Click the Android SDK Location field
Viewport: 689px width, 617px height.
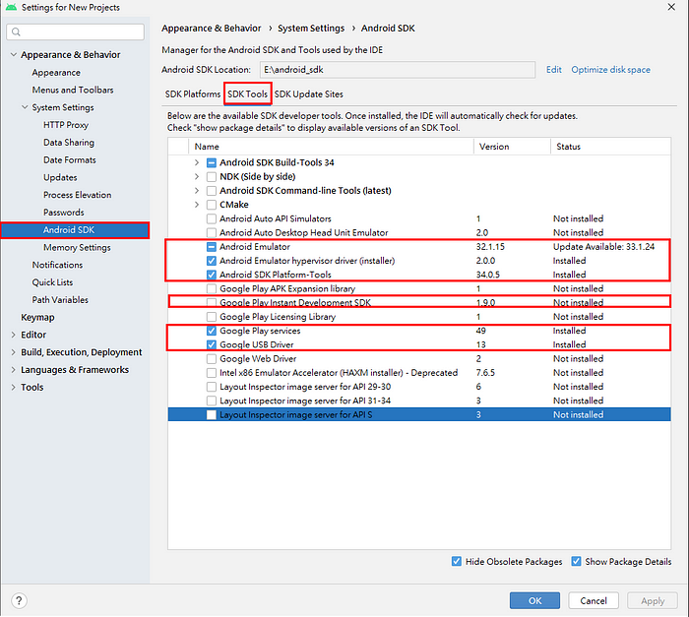pyautogui.click(x=398, y=70)
